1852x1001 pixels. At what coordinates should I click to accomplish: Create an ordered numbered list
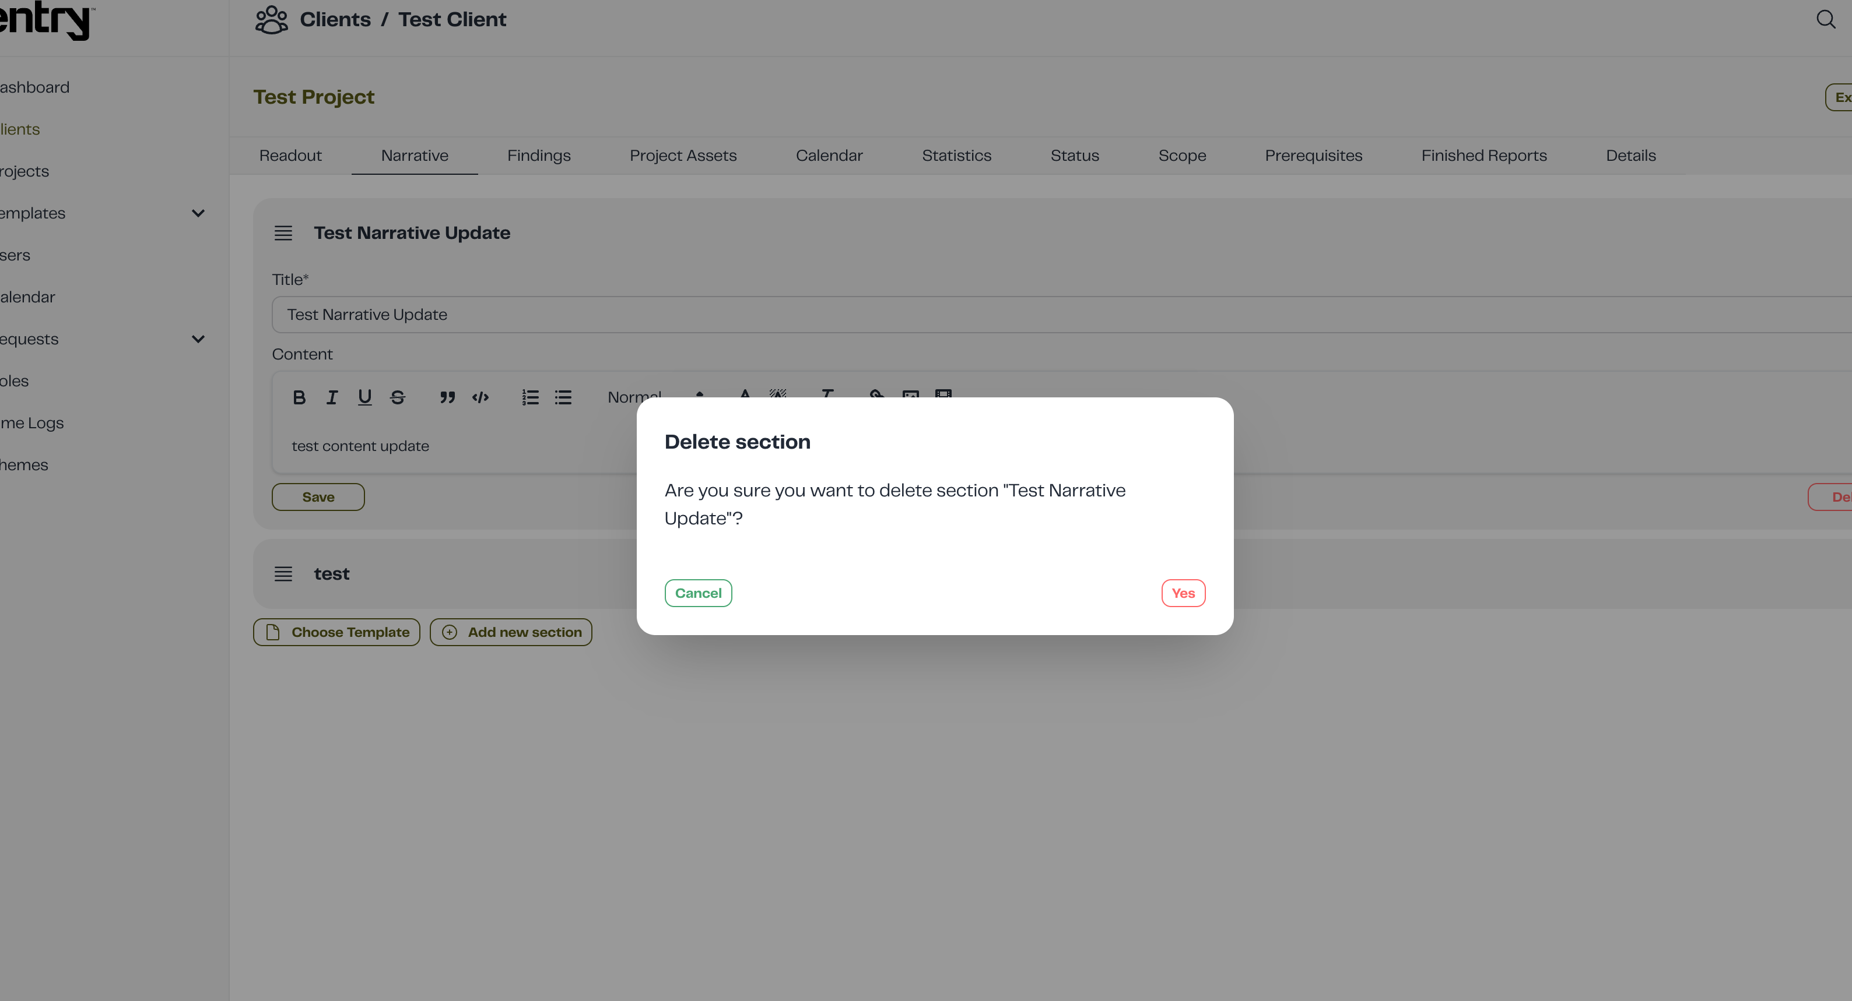[x=530, y=397]
